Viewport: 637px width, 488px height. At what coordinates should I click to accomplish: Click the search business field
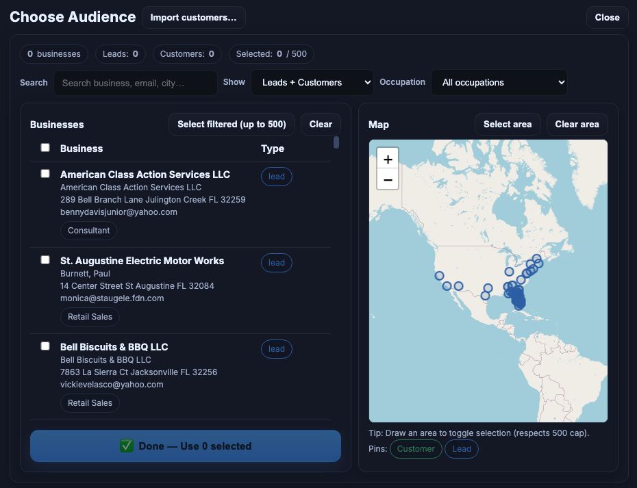pyautogui.click(x=135, y=82)
